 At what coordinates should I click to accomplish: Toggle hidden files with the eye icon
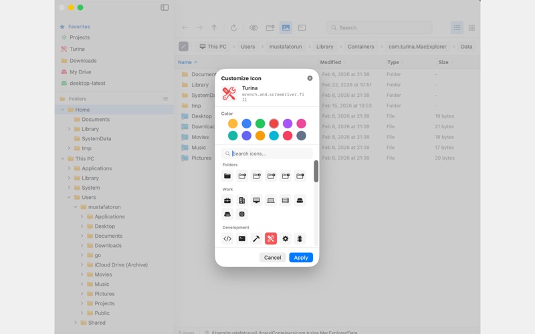click(x=253, y=27)
